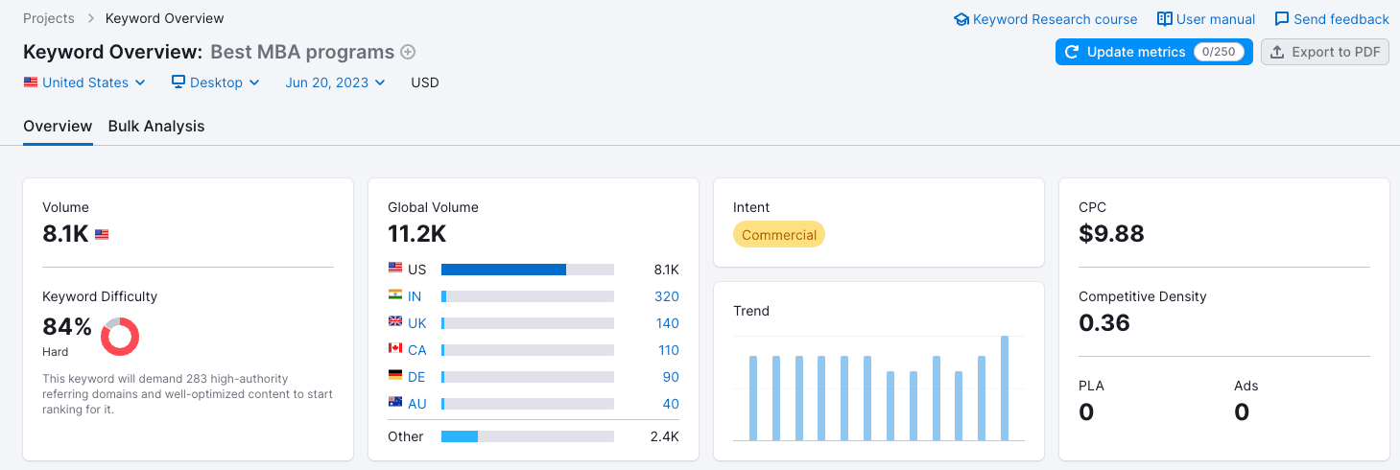The image size is (1400, 470).
Task: Click the Competitive Density value 0.36
Action: 1104,323
